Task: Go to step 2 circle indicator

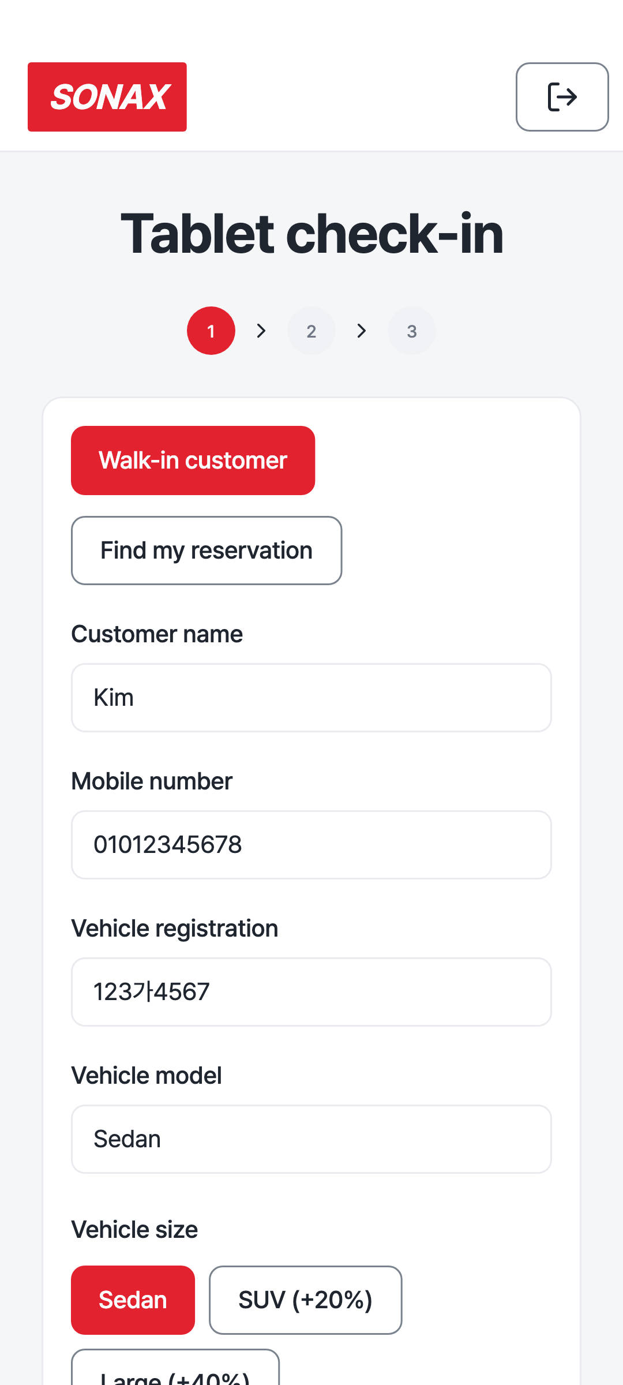Action: (311, 331)
